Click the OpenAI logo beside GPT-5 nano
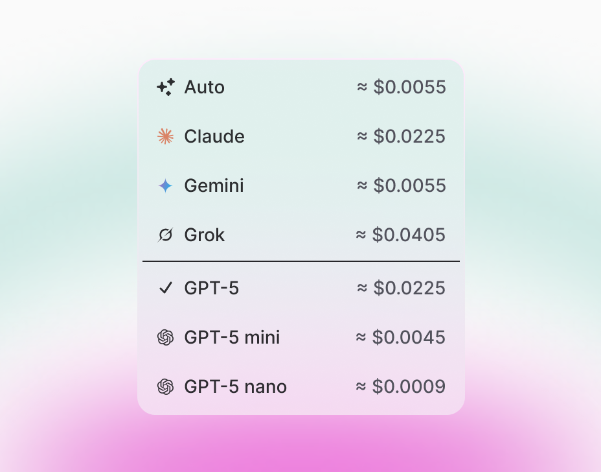The height and width of the screenshot is (472, 601). (166, 386)
